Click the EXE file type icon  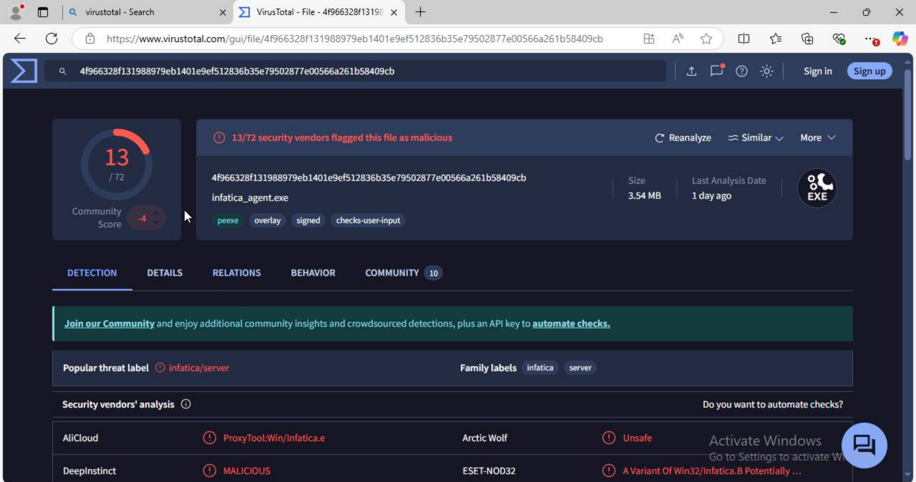coord(817,188)
